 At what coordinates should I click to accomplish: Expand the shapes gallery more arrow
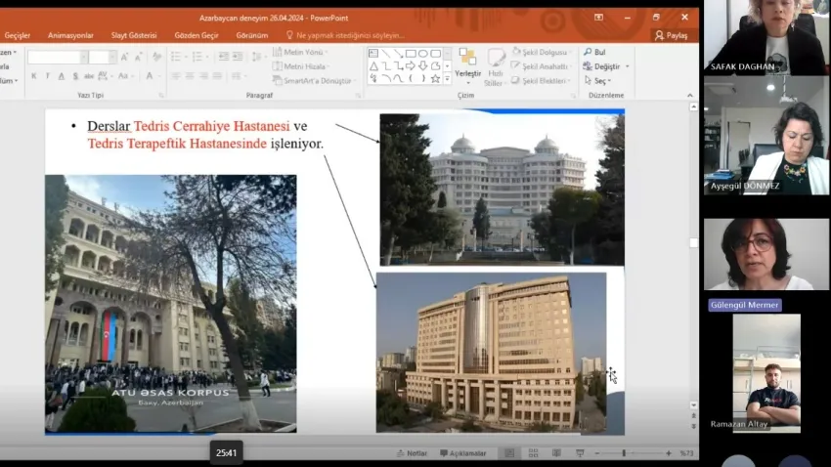(x=447, y=79)
